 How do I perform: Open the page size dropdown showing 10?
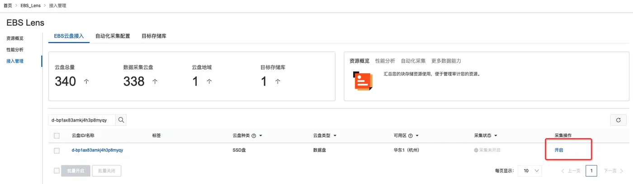(530, 171)
